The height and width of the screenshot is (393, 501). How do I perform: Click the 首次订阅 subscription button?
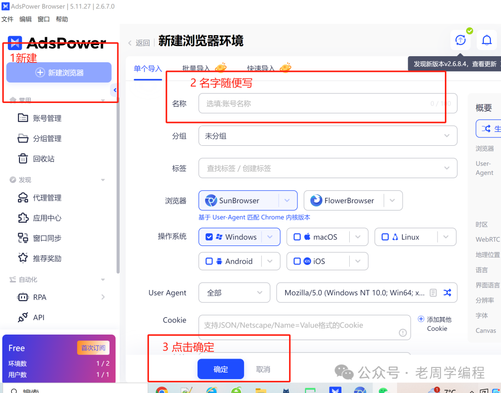[x=93, y=348]
